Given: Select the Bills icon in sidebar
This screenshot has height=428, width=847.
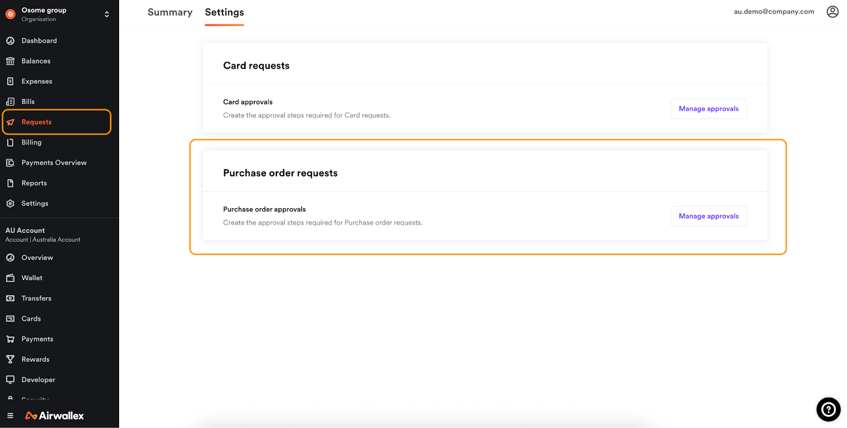Looking at the screenshot, I should click(10, 102).
